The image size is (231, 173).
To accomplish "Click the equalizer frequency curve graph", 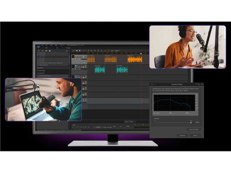I will (174, 102).
